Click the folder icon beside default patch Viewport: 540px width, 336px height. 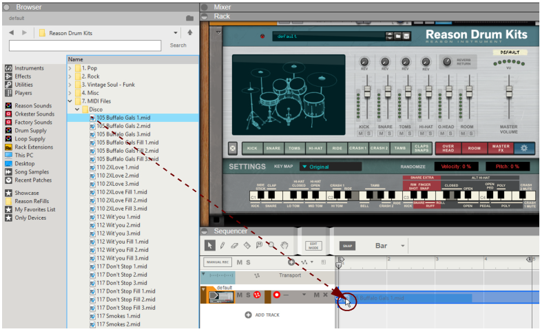(x=190, y=18)
